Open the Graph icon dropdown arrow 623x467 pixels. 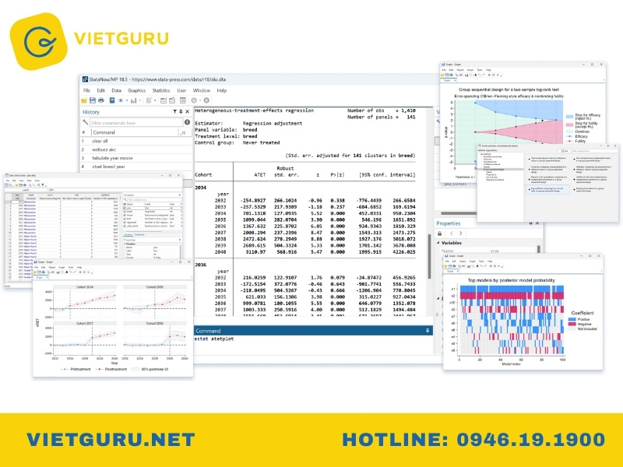coord(140,101)
